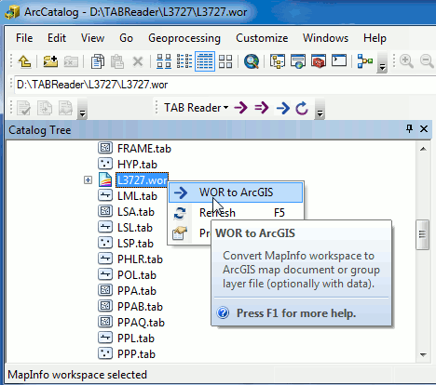Click the Catalog Tree scrollbar up arrow
The image size is (436, 385).
click(423, 149)
